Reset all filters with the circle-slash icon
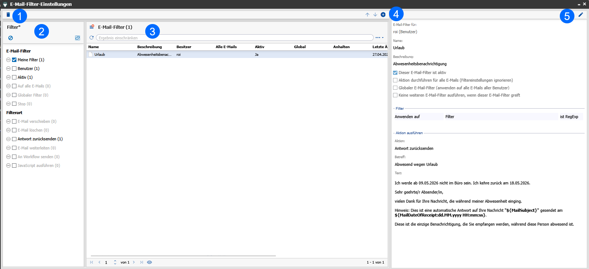 11,38
